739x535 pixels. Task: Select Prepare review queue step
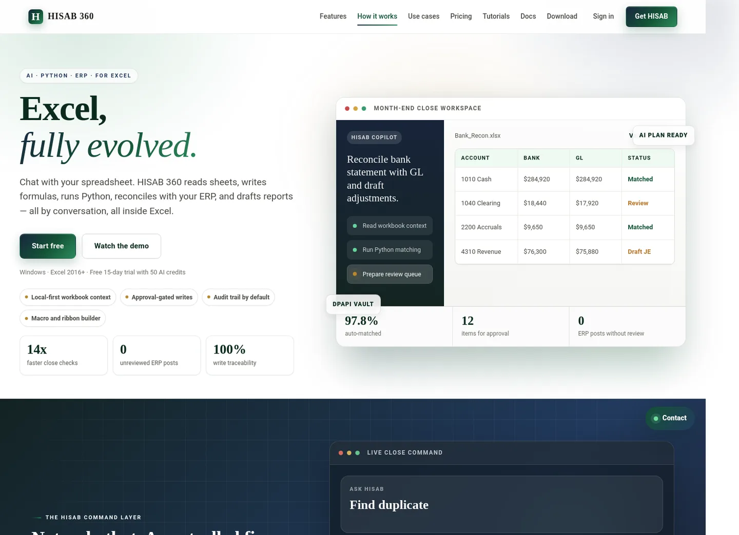click(390, 274)
